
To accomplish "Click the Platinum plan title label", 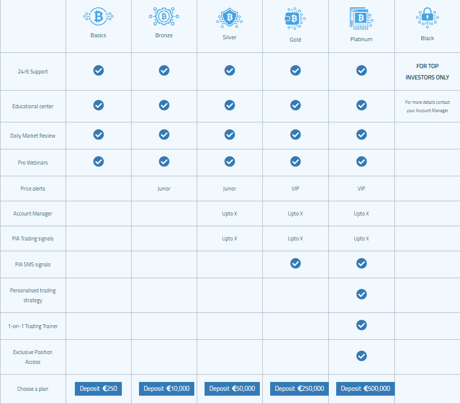I will 362,39.
